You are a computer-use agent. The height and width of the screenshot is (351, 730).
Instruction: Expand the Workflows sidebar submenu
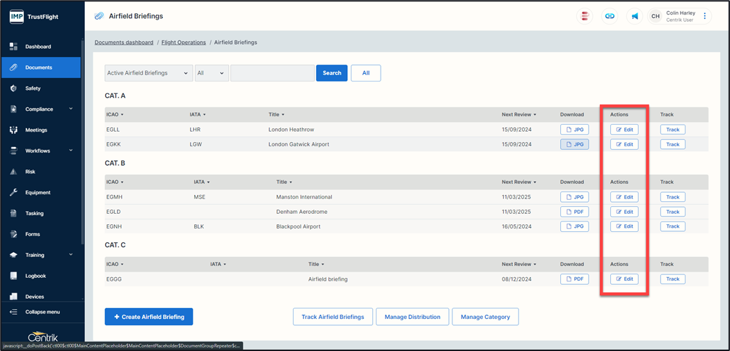coord(70,150)
